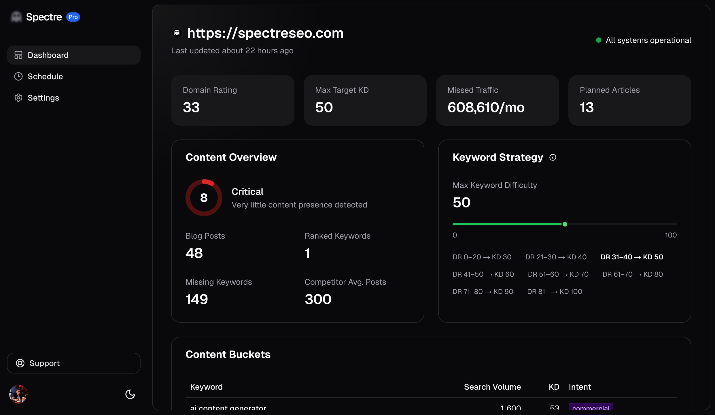This screenshot has width=715, height=415.
Task: Click the Missed Traffic stat card
Action: (x=497, y=100)
